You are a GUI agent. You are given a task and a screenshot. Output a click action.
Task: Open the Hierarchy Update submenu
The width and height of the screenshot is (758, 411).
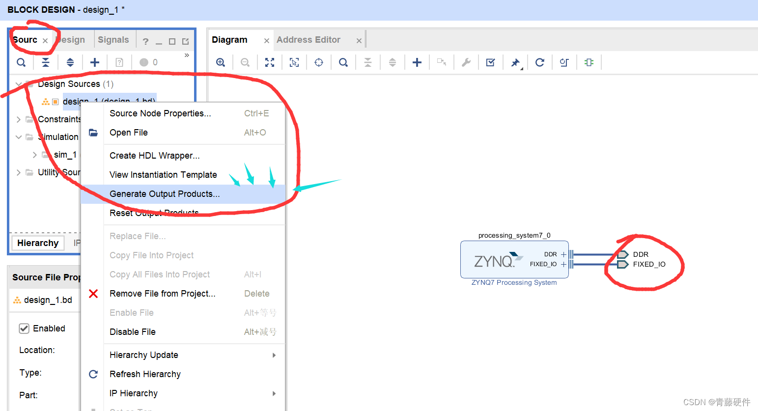183,355
